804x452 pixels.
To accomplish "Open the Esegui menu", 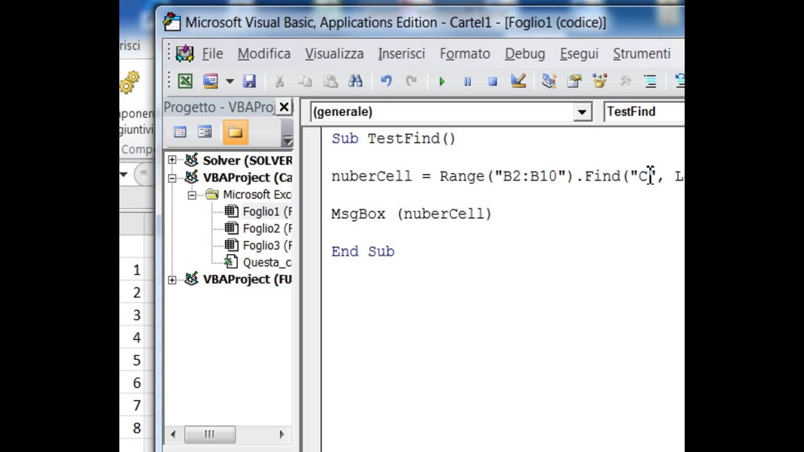I will 579,54.
